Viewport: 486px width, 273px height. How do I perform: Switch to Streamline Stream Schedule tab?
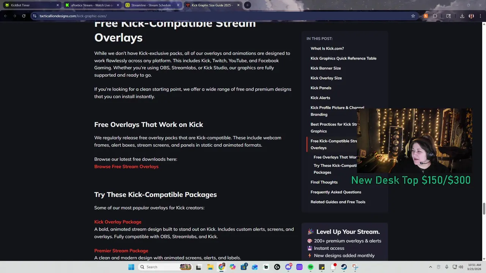[x=152, y=5]
